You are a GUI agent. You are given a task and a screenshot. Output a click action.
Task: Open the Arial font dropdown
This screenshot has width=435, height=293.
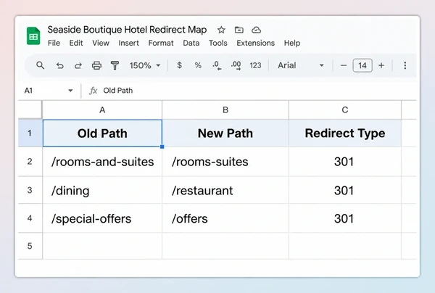click(x=301, y=65)
